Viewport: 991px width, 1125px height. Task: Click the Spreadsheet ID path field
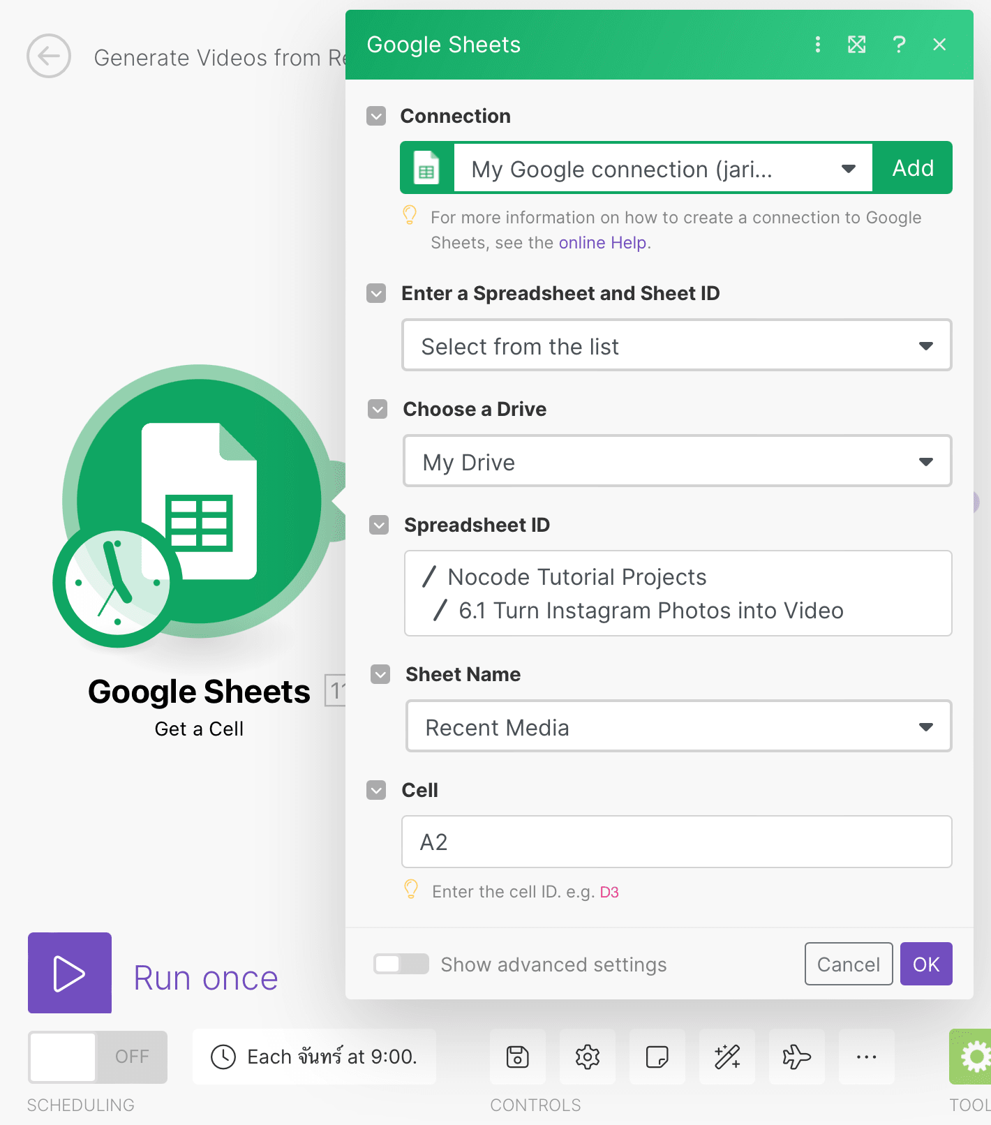click(x=678, y=593)
